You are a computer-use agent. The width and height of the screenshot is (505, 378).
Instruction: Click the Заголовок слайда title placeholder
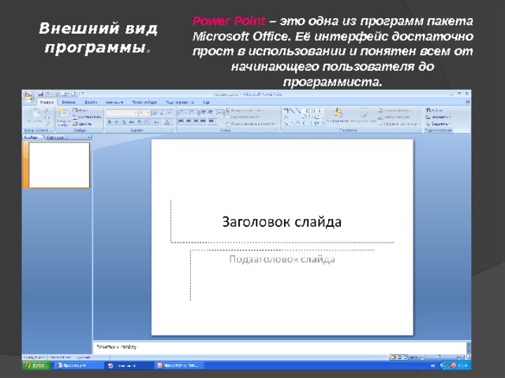click(282, 221)
